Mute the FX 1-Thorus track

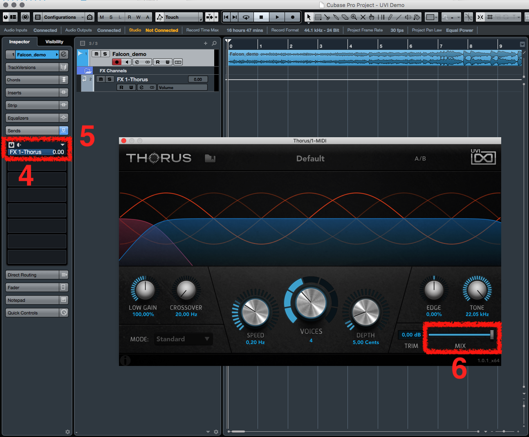tap(101, 79)
